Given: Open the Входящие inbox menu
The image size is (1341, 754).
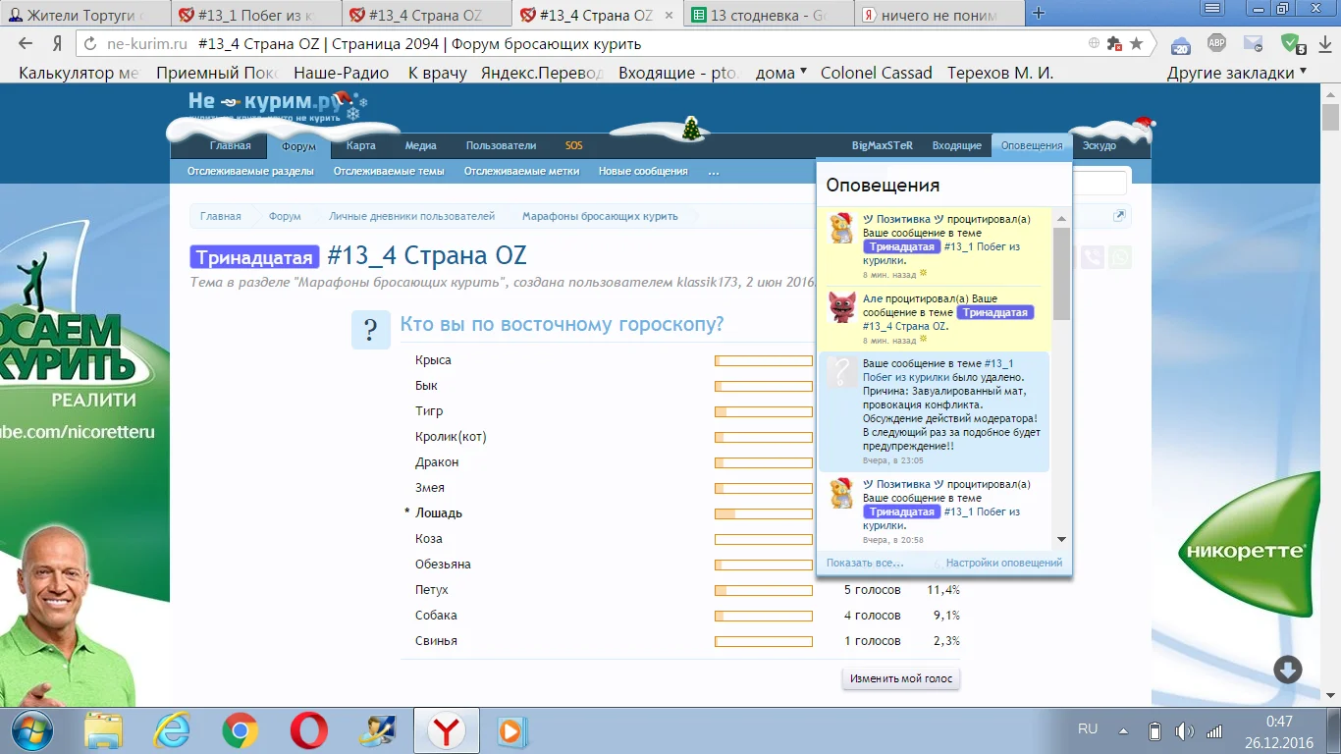Looking at the screenshot, I should [957, 145].
